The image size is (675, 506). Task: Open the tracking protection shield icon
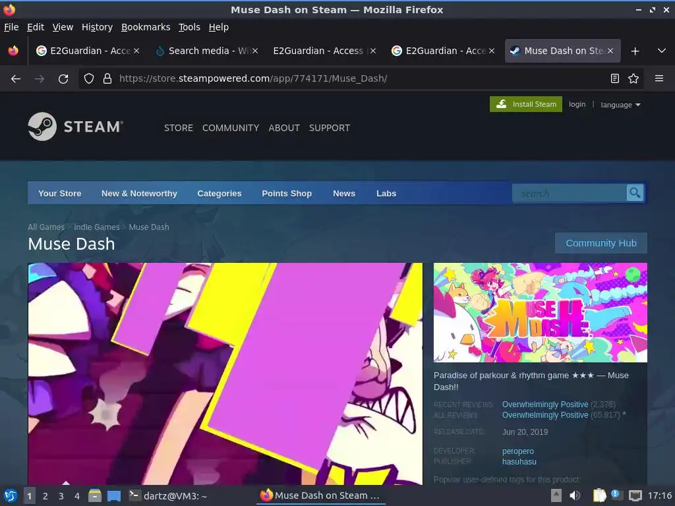89,79
